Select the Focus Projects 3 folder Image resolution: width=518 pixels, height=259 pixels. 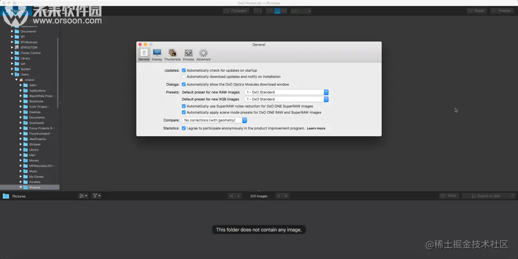pos(41,128)
